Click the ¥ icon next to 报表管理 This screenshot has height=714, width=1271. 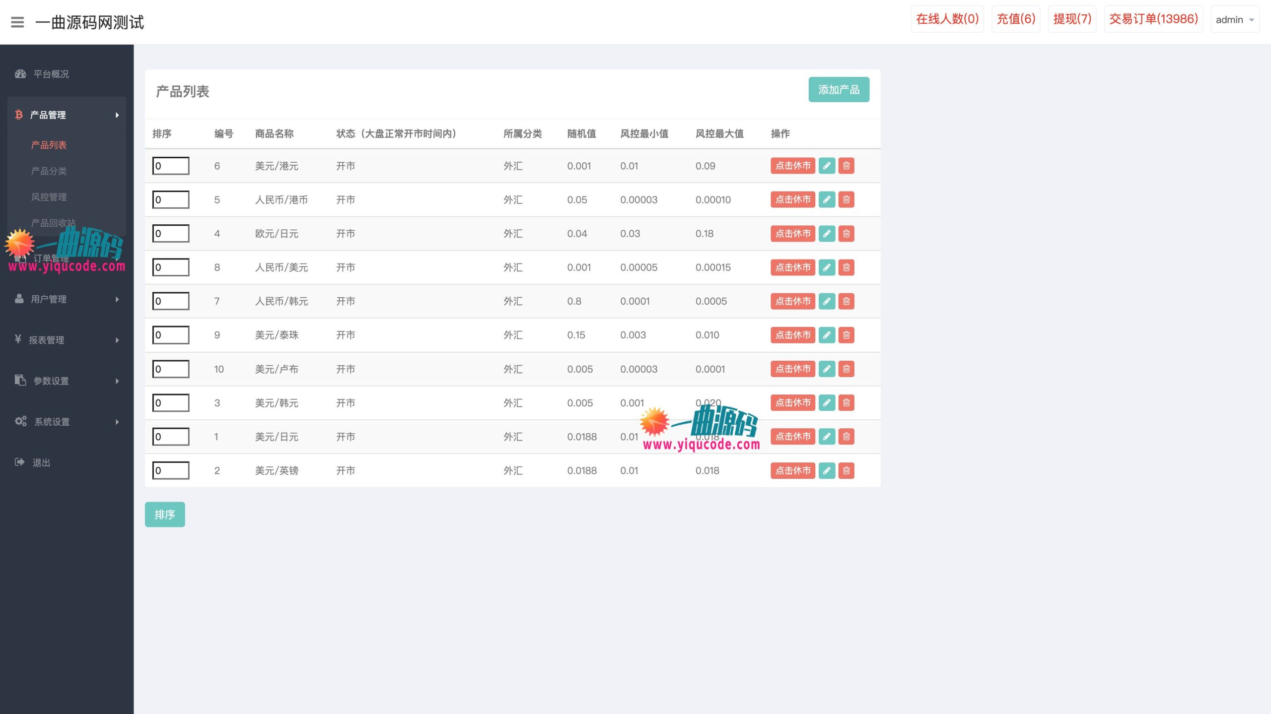tap(19, 340)
